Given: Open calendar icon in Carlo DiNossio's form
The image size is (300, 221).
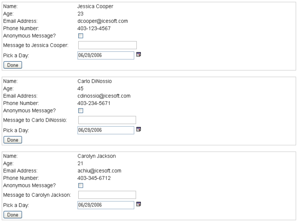Looking at the screenshot, I should pyautogui.click(x=137, y=129).
